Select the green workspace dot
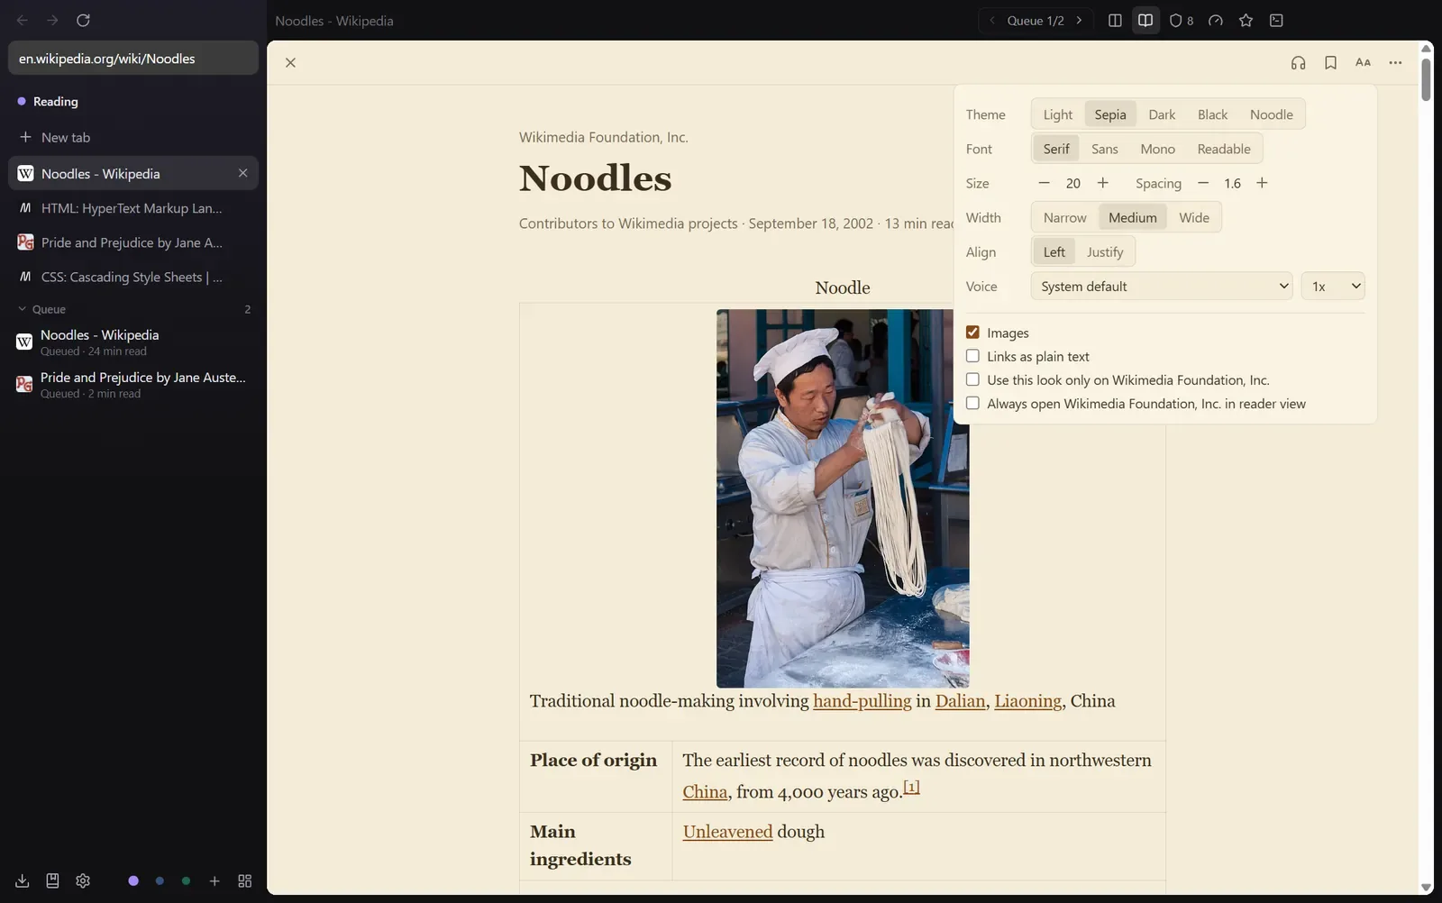Image resolution: width=1442 pixels, height=903 pixels. 186,880
